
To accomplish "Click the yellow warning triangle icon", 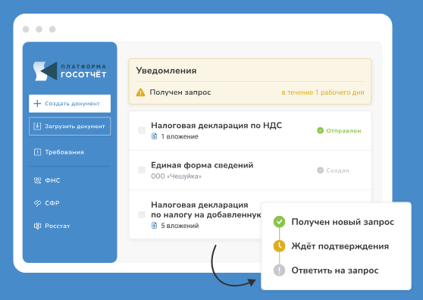I will [140, 92].
